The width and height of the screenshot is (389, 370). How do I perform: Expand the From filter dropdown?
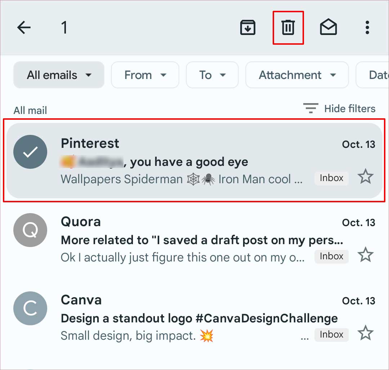pyautogui.click(x=145, y=75)
